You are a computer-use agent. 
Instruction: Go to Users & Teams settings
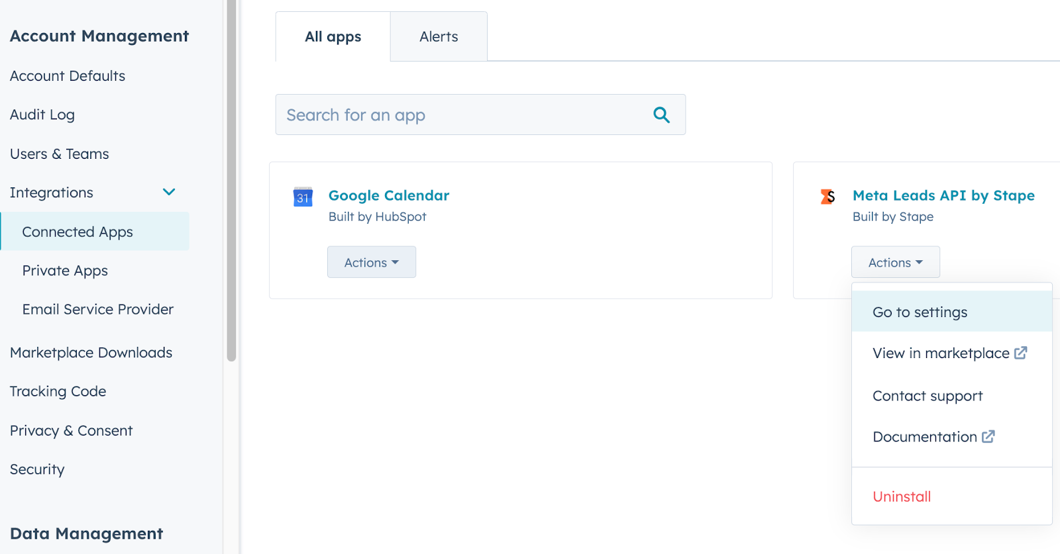pos(60,154)
